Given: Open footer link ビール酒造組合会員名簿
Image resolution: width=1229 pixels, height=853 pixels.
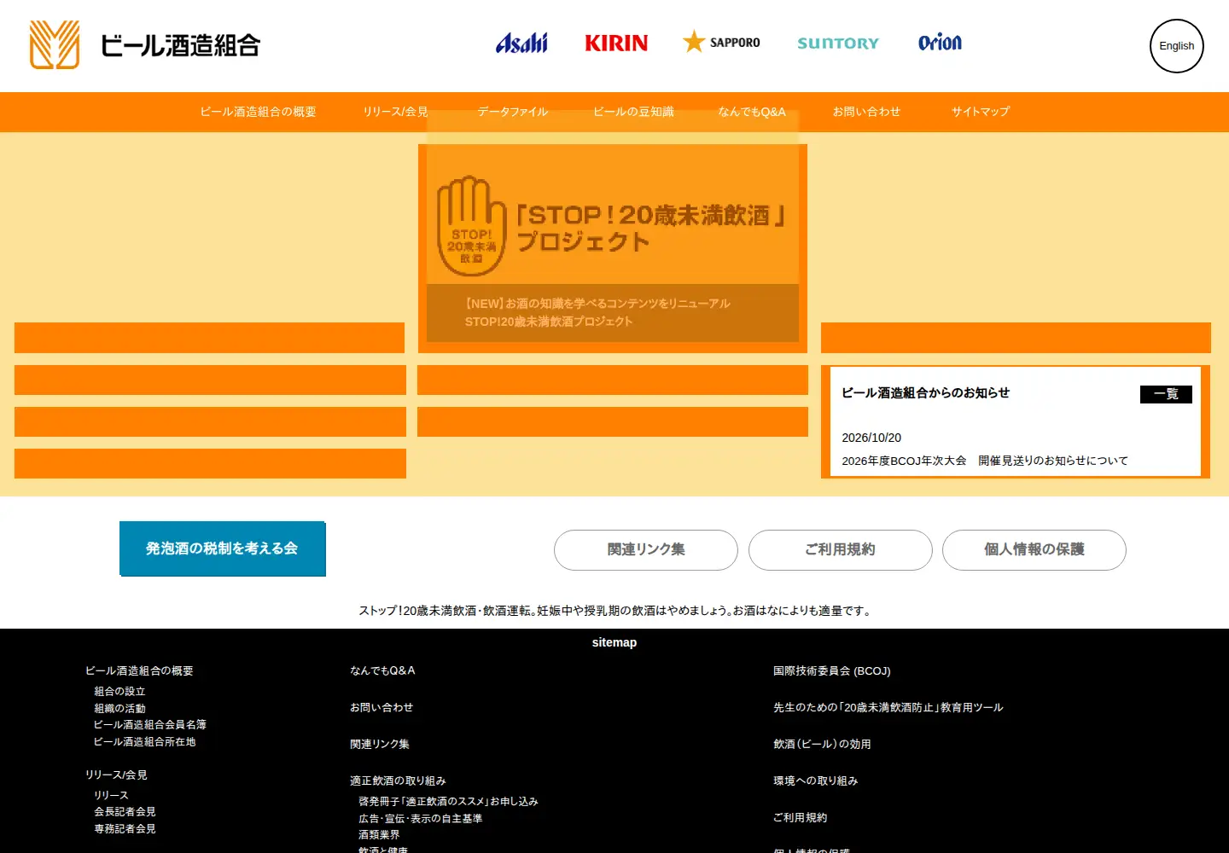Looking at the screenshot, I should (149, 725).
